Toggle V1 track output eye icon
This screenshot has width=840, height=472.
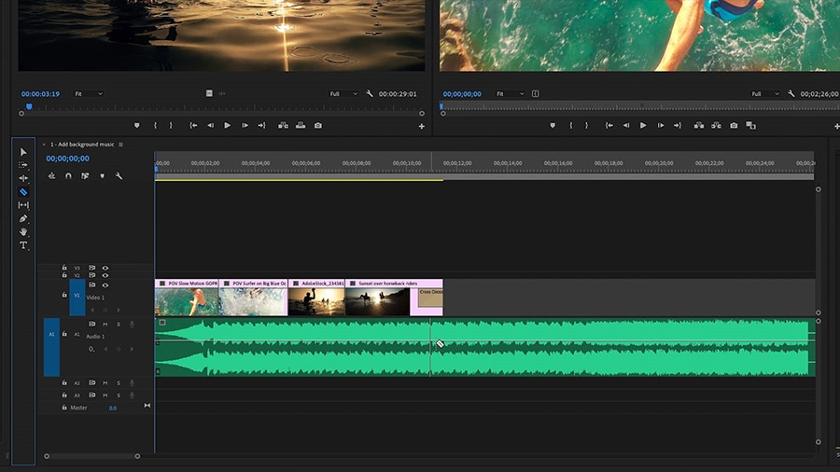tap(105, 285)
